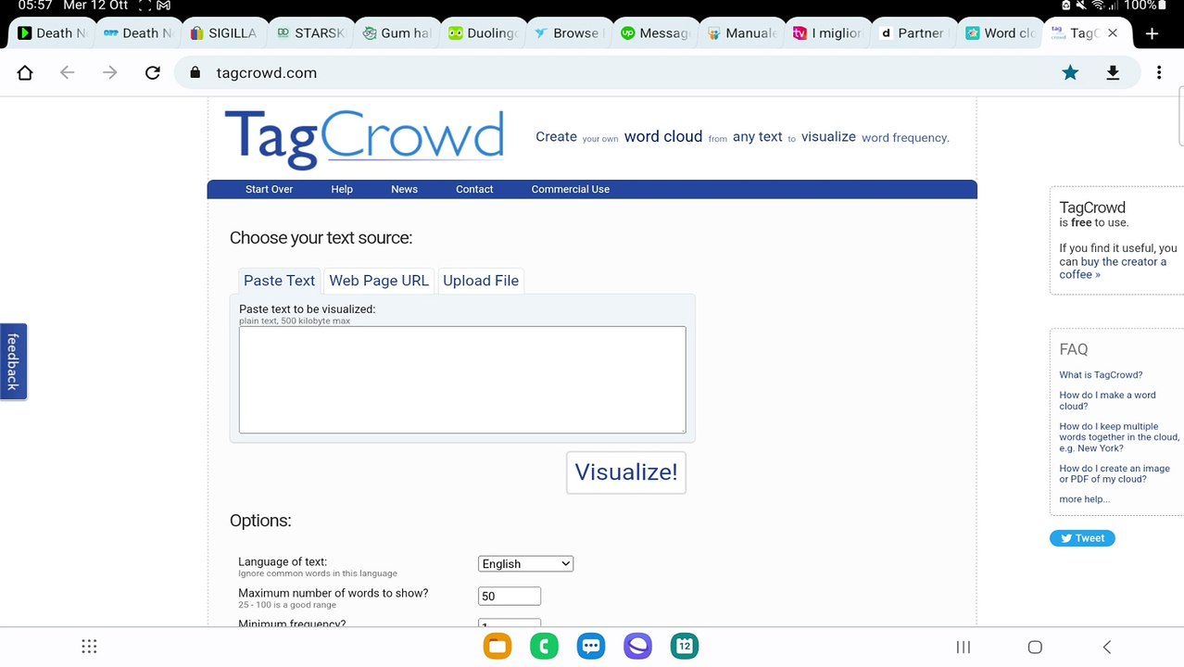The height and width of the screenshot is (667, 1184).
Task: Open the browser home page icon
Action: click(x=25, y=72)
